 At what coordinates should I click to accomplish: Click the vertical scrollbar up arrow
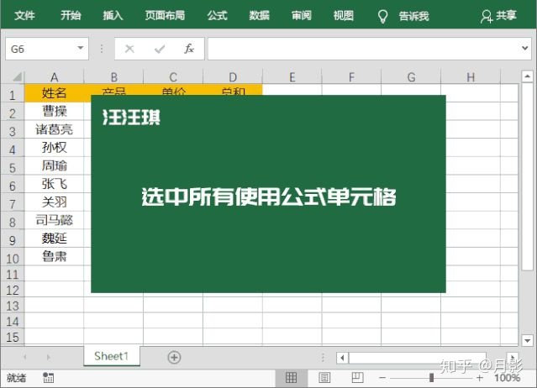[528, 76]
